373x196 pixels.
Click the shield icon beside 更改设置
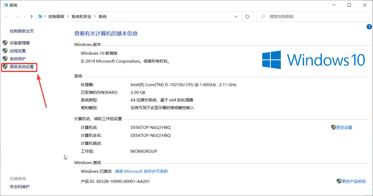tap(334, 127)
